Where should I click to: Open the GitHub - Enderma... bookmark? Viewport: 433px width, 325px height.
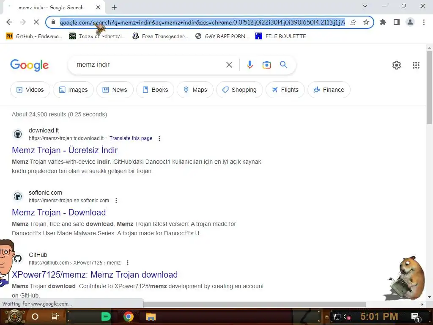(x=34, y=36)
